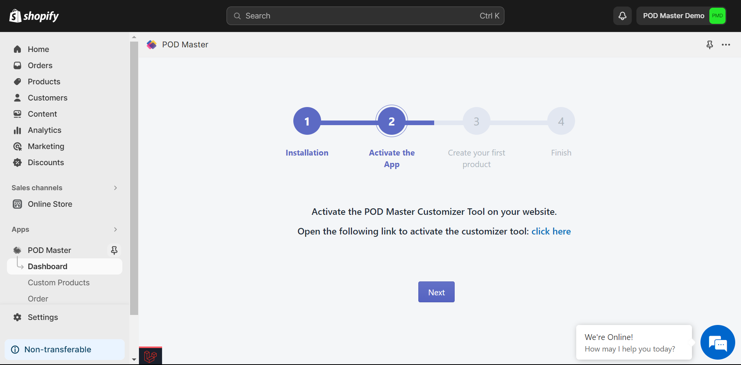This screenshot has width=741, height=365.
Task: Click the "Installation" step label
Action: click(307, 153)
